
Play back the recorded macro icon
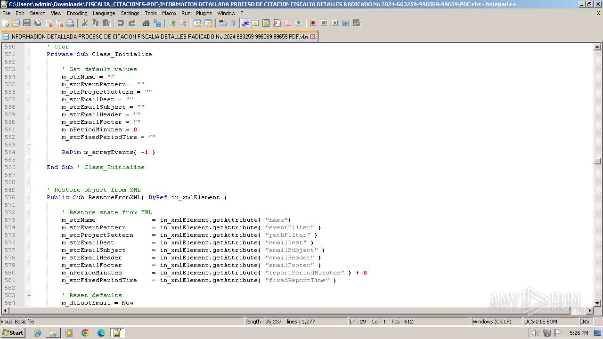click(x=334, y=23)
